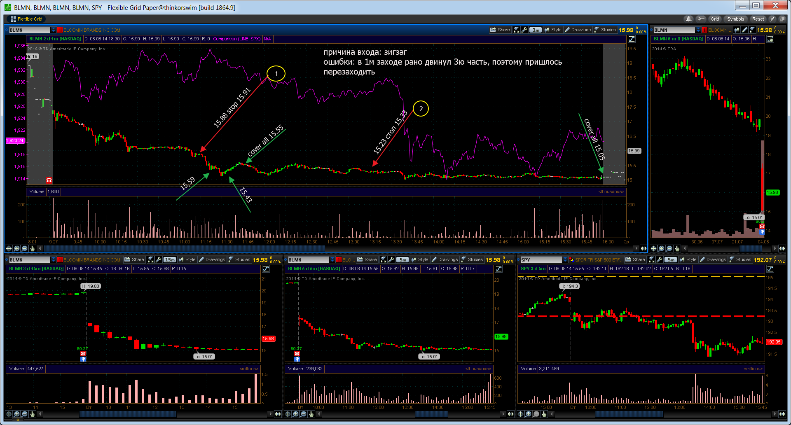Share the BLMN 5m chart

pyautogui.click(x=367, y=259)
